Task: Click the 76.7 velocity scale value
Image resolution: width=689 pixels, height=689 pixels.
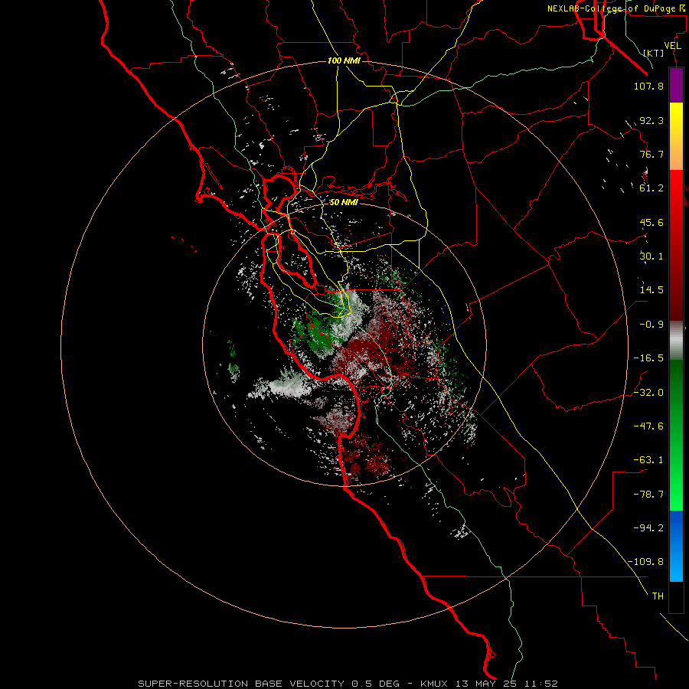Action: point(651,154)
